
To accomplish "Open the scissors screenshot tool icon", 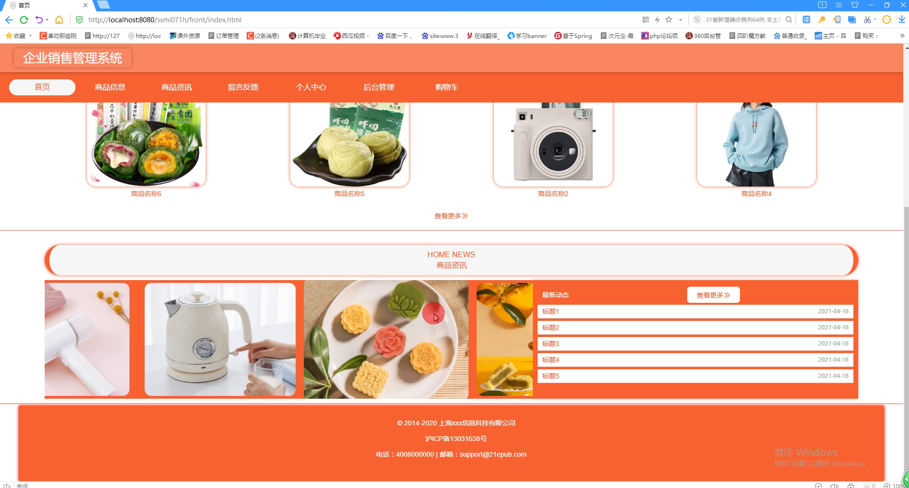I will coord(867,19).
